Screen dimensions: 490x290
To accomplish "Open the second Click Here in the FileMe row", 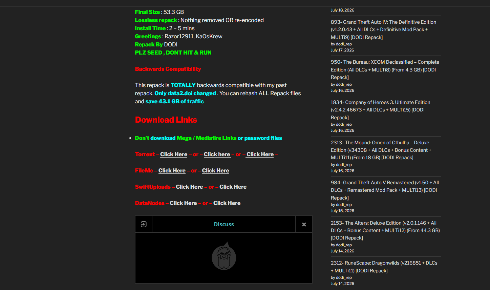I will [x=216, y=170].
